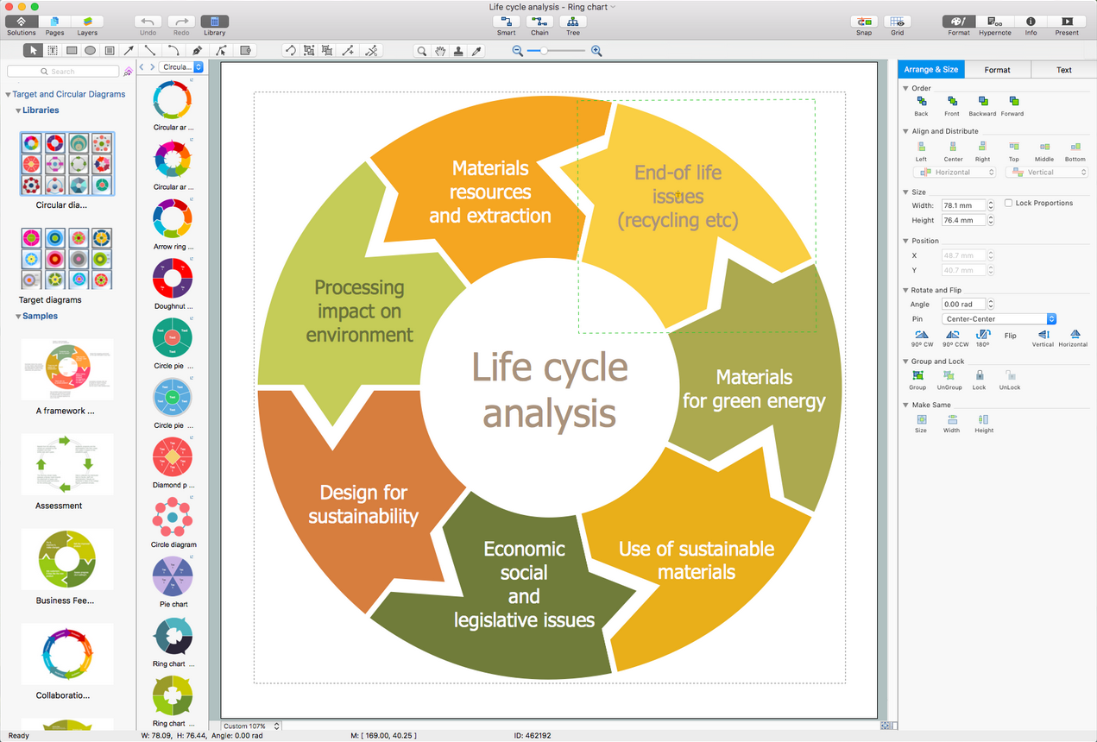This screenshot has height=742, width=1097.
Task: Collapse the Rotate and Flip section
Action: pyautogui.click(x=905, y=291)
